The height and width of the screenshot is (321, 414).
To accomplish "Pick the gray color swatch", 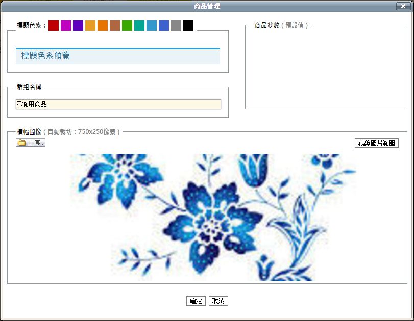I will tap(176, 25).
